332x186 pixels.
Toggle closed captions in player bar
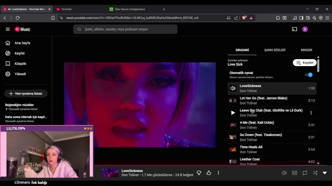click(x=294, y=173)
